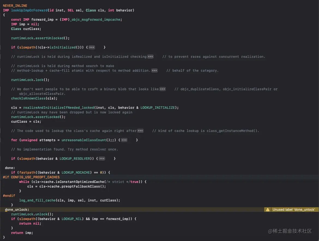Click checkIsKnownClass(cls) call
Screen dimensions: 319x241
(x=34, y=98)
